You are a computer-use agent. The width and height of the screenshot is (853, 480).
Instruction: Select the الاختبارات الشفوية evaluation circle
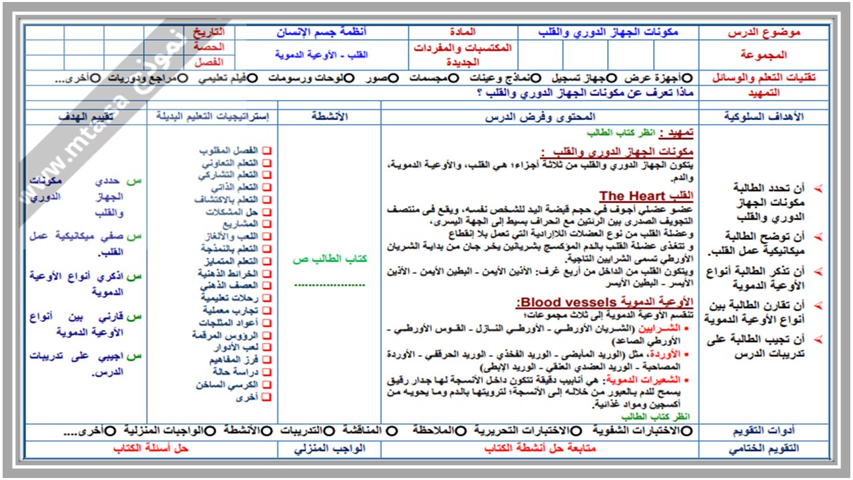tap(686, 431)
